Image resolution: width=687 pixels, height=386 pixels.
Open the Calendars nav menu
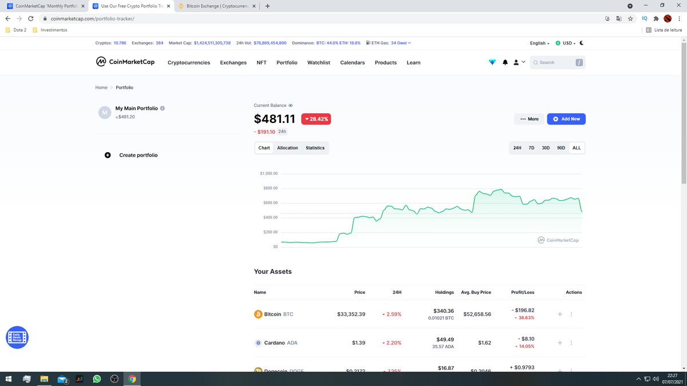(353, 62)
